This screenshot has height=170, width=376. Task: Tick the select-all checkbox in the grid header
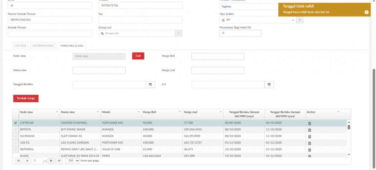click(x=15, y=112)
